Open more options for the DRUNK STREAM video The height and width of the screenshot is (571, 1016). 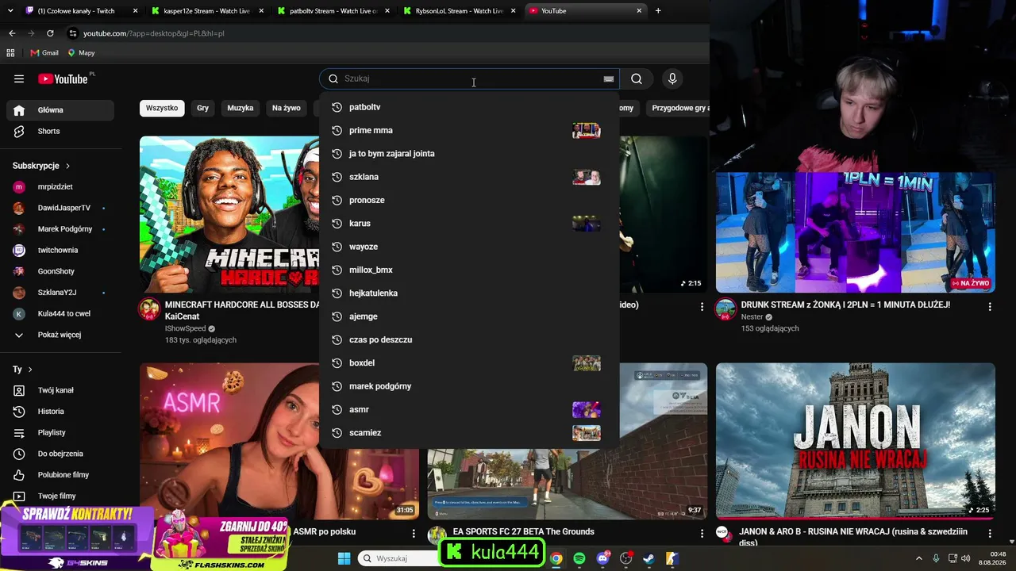[x=990, y=306]
